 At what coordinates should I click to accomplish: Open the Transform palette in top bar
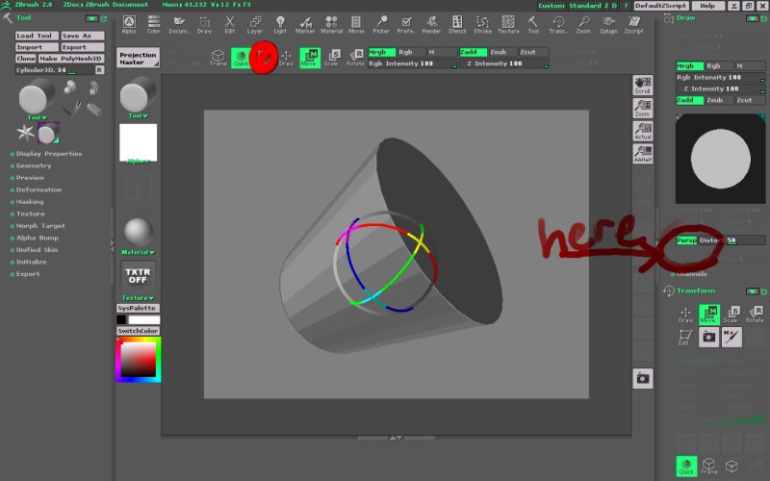click(558, 24)
